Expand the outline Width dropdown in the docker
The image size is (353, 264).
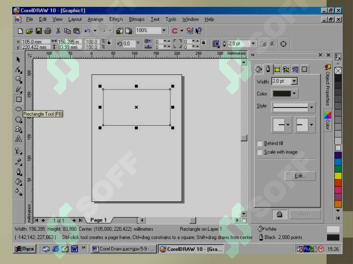tap(294, 81)
